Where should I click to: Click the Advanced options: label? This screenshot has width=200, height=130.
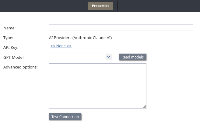(x=20, y=67)
